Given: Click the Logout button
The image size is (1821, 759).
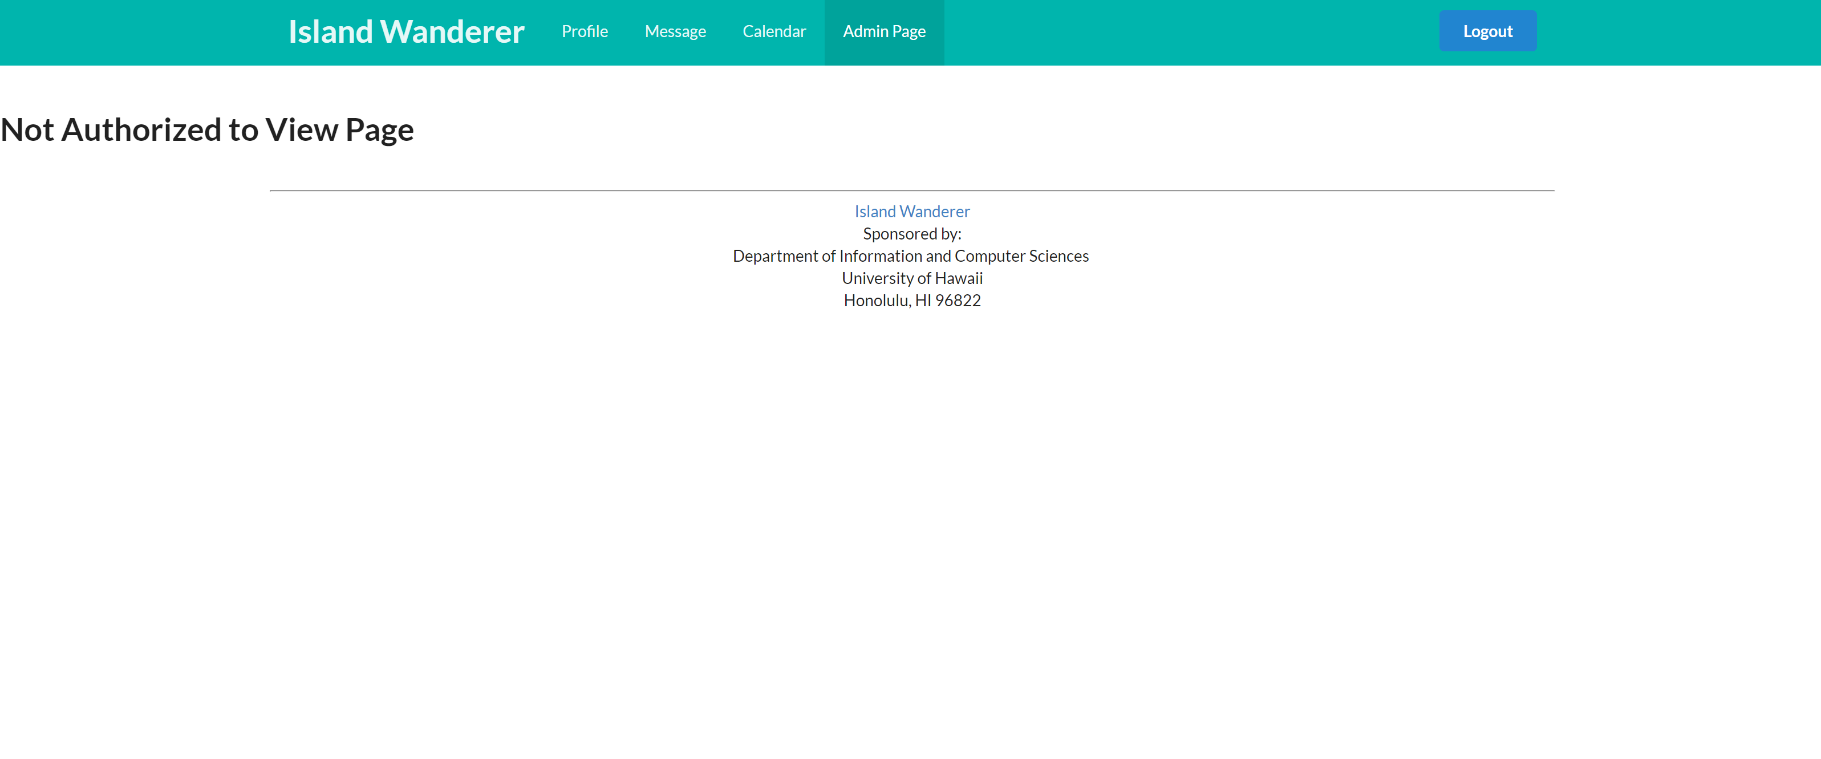Looking at the screenshot, I should [x=1487, y=31].
